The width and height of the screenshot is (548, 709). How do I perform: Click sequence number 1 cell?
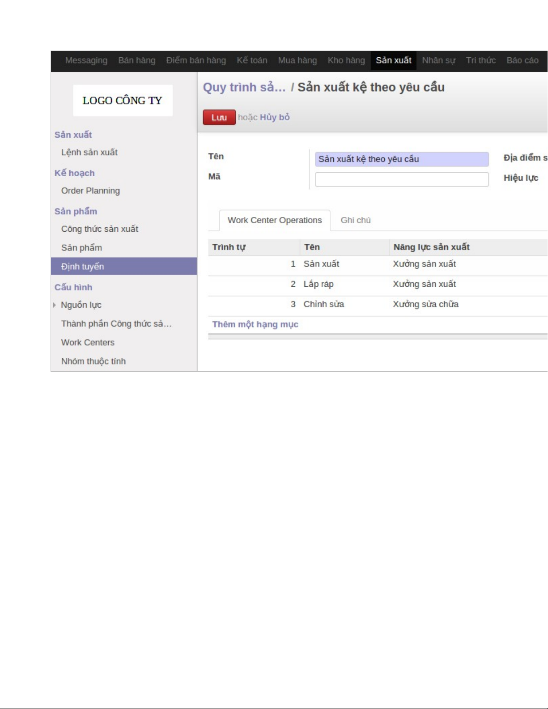[x=293, y=264]
